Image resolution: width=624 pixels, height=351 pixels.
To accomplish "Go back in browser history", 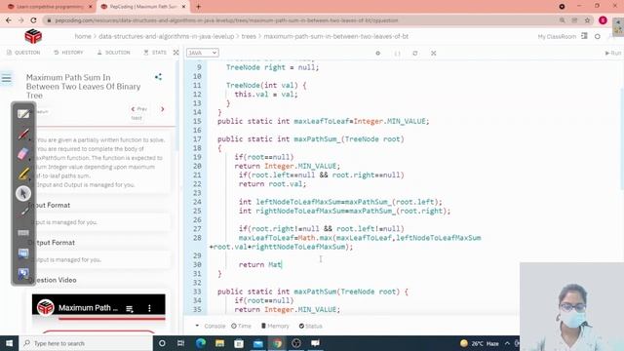I will [9, 20].
